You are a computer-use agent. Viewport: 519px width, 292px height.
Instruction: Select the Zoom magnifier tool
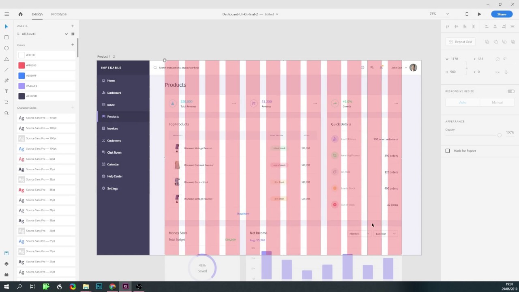[6, 113]
